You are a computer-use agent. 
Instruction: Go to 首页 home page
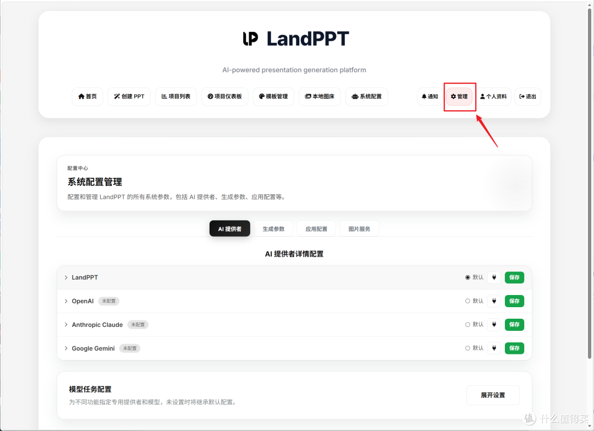(87, 97)
